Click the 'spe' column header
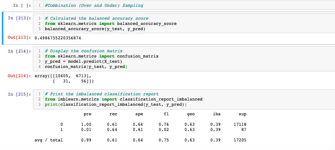 tap(139, 114)
